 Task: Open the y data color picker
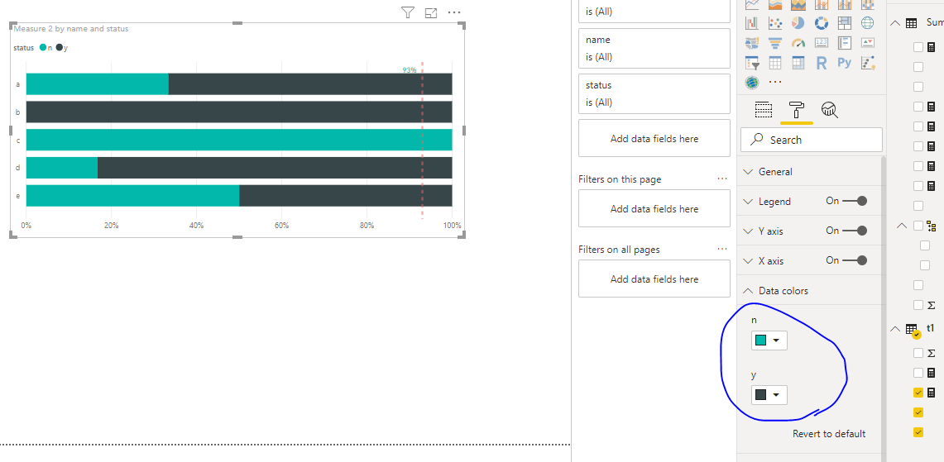(x=769, y=394)
